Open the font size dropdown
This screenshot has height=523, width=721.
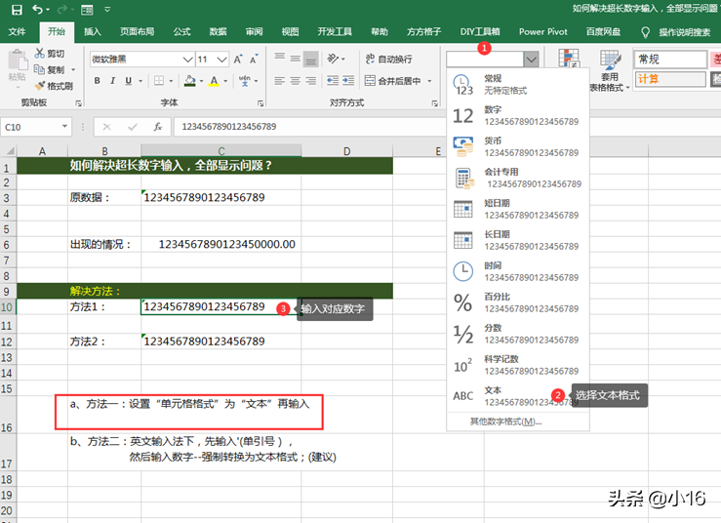[222, 60]
